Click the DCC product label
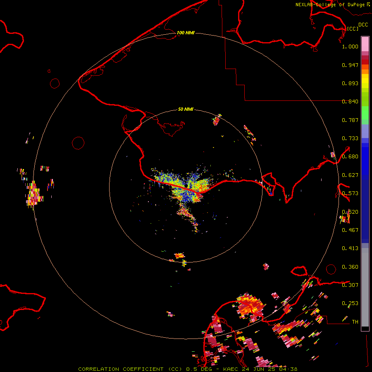The width and height of the screenshot is (372, 372). [x=363, y=25]
